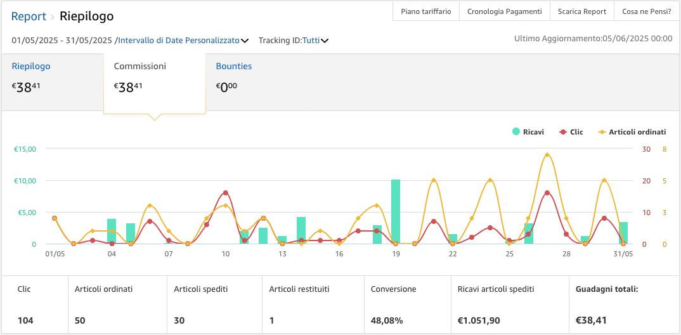The width and height of the screenshot is (681, 335).
Task: Open Cronologia Pagamenti
Action: 504,11
